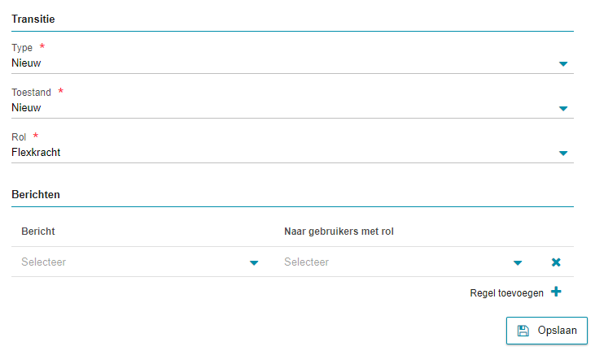
Task: Click the Berichten section heading
Action: coord(36,194)
